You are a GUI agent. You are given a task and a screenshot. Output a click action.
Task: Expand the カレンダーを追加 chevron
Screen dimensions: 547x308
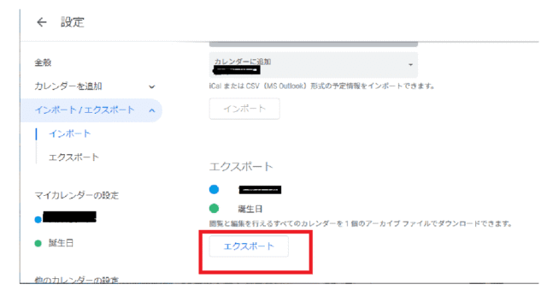tap(152, 86)
